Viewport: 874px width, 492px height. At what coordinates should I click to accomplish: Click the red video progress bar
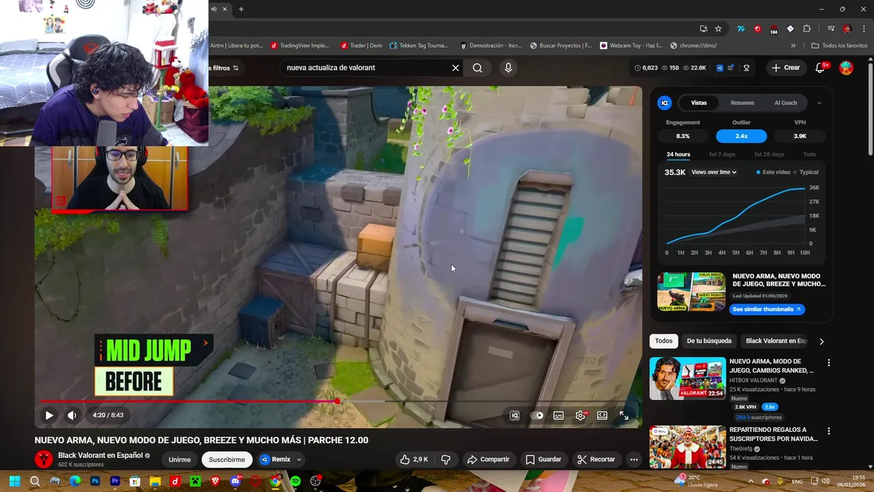[188, 402]
